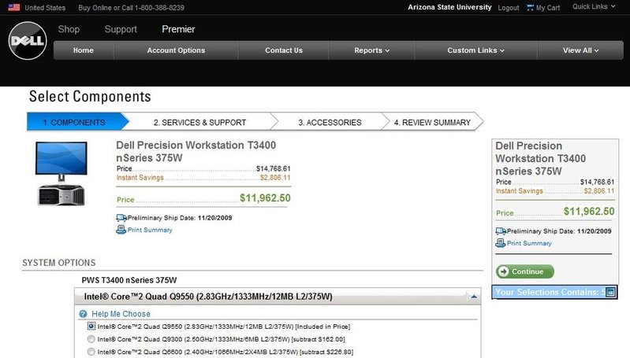The image size is (630, 358).
Task: Click the United States flag icon
Action: click(x=14, y=7)
